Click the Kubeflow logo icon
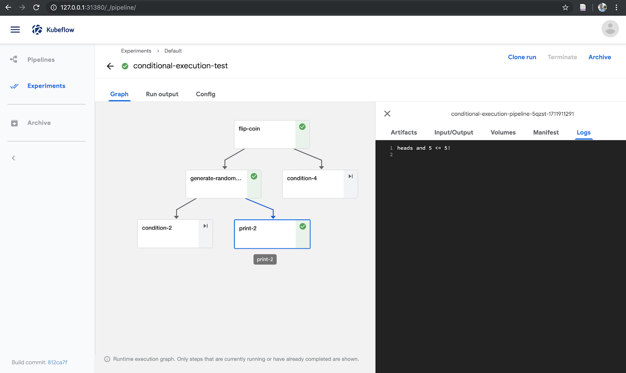 pos(37,30)
